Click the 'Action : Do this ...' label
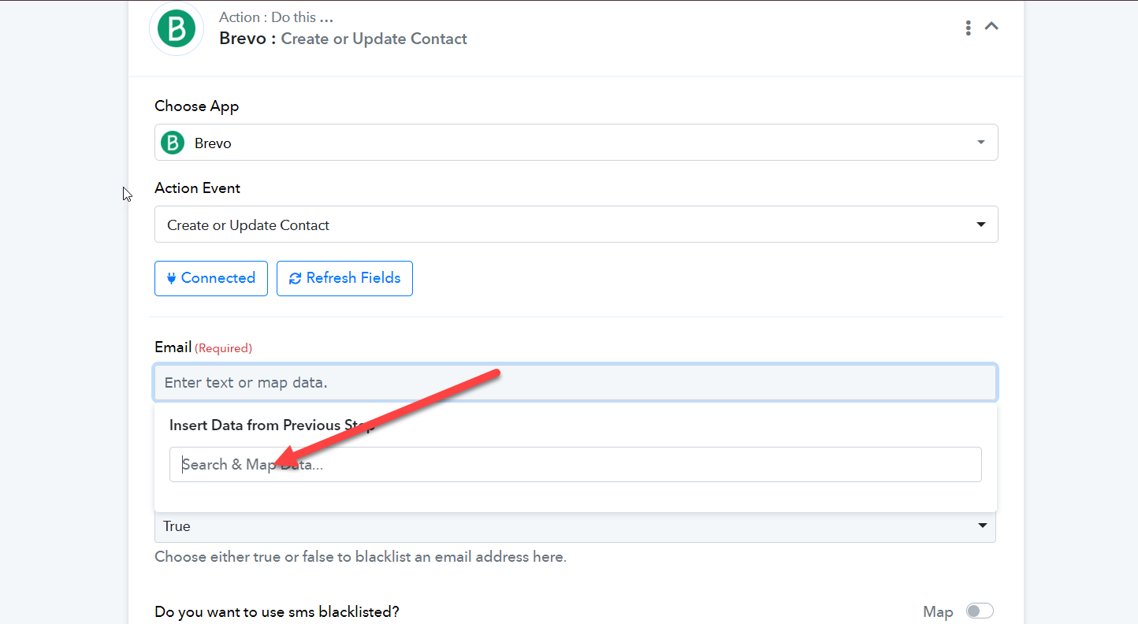 tap(276, 17)
